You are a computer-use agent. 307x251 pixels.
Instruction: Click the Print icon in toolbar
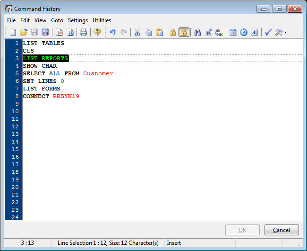pos(84,32)
